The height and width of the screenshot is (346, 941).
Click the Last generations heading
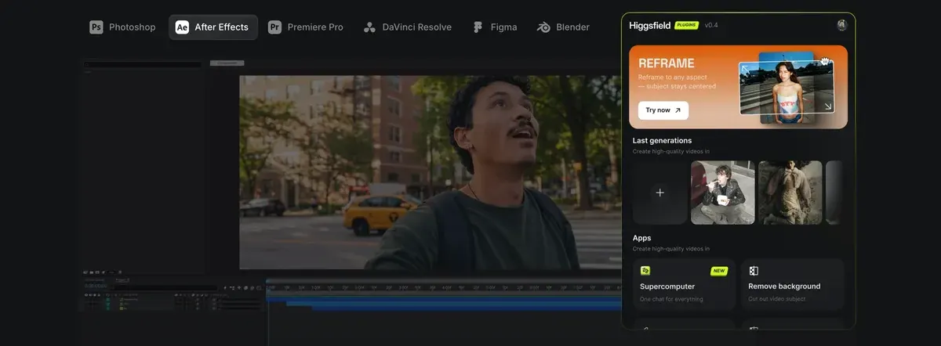[662, 141]
